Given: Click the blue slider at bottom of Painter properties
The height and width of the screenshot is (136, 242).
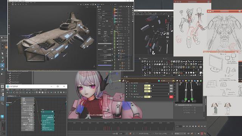Looking at the screenshot, I should pyautogui.click(x=105, y=65).
